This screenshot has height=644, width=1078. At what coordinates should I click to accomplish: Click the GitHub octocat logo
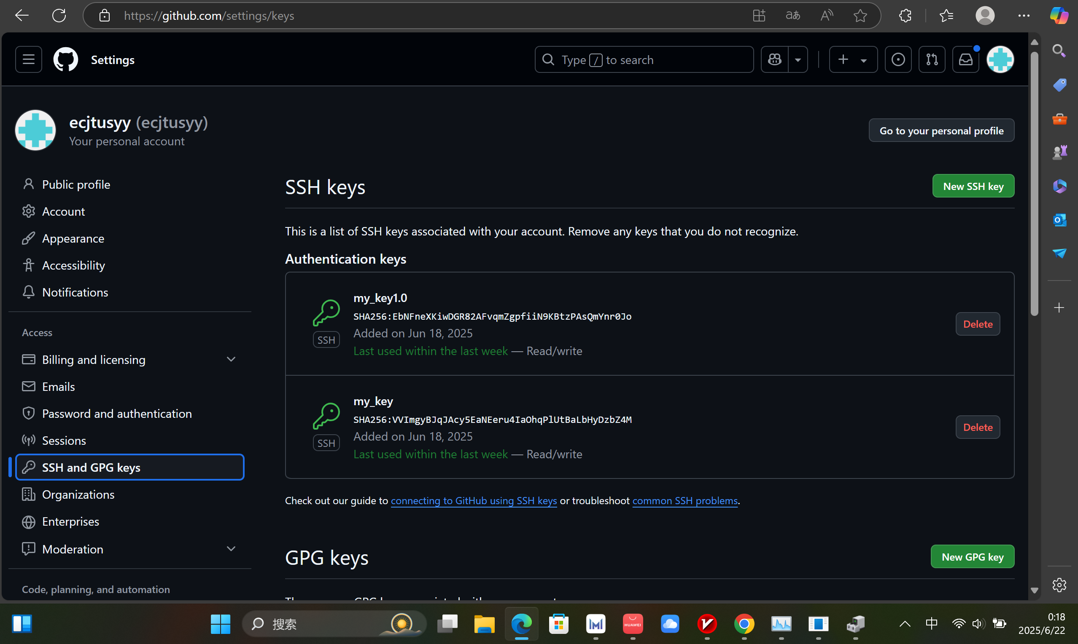point(65,59)
